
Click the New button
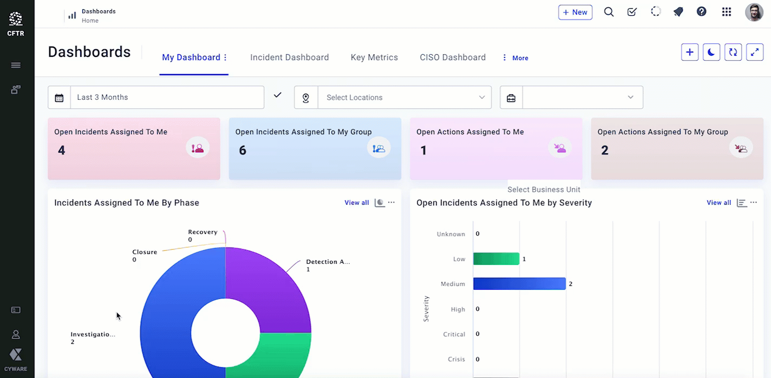coord(575,12)
